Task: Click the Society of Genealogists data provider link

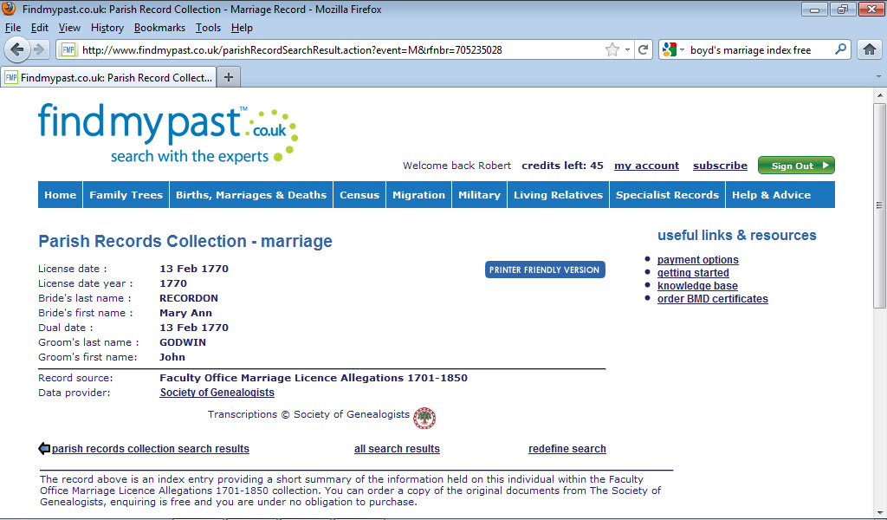Action: click(217, 393)
